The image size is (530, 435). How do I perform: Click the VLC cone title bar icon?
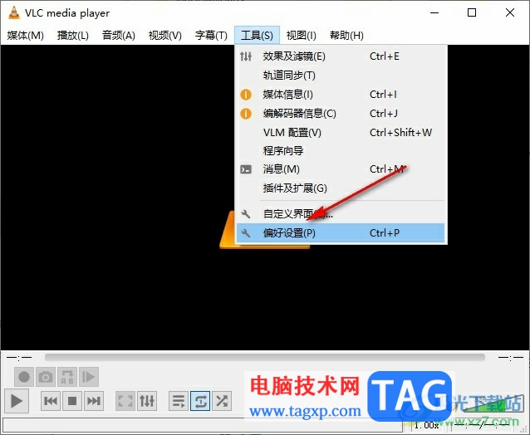click(13, 12)
